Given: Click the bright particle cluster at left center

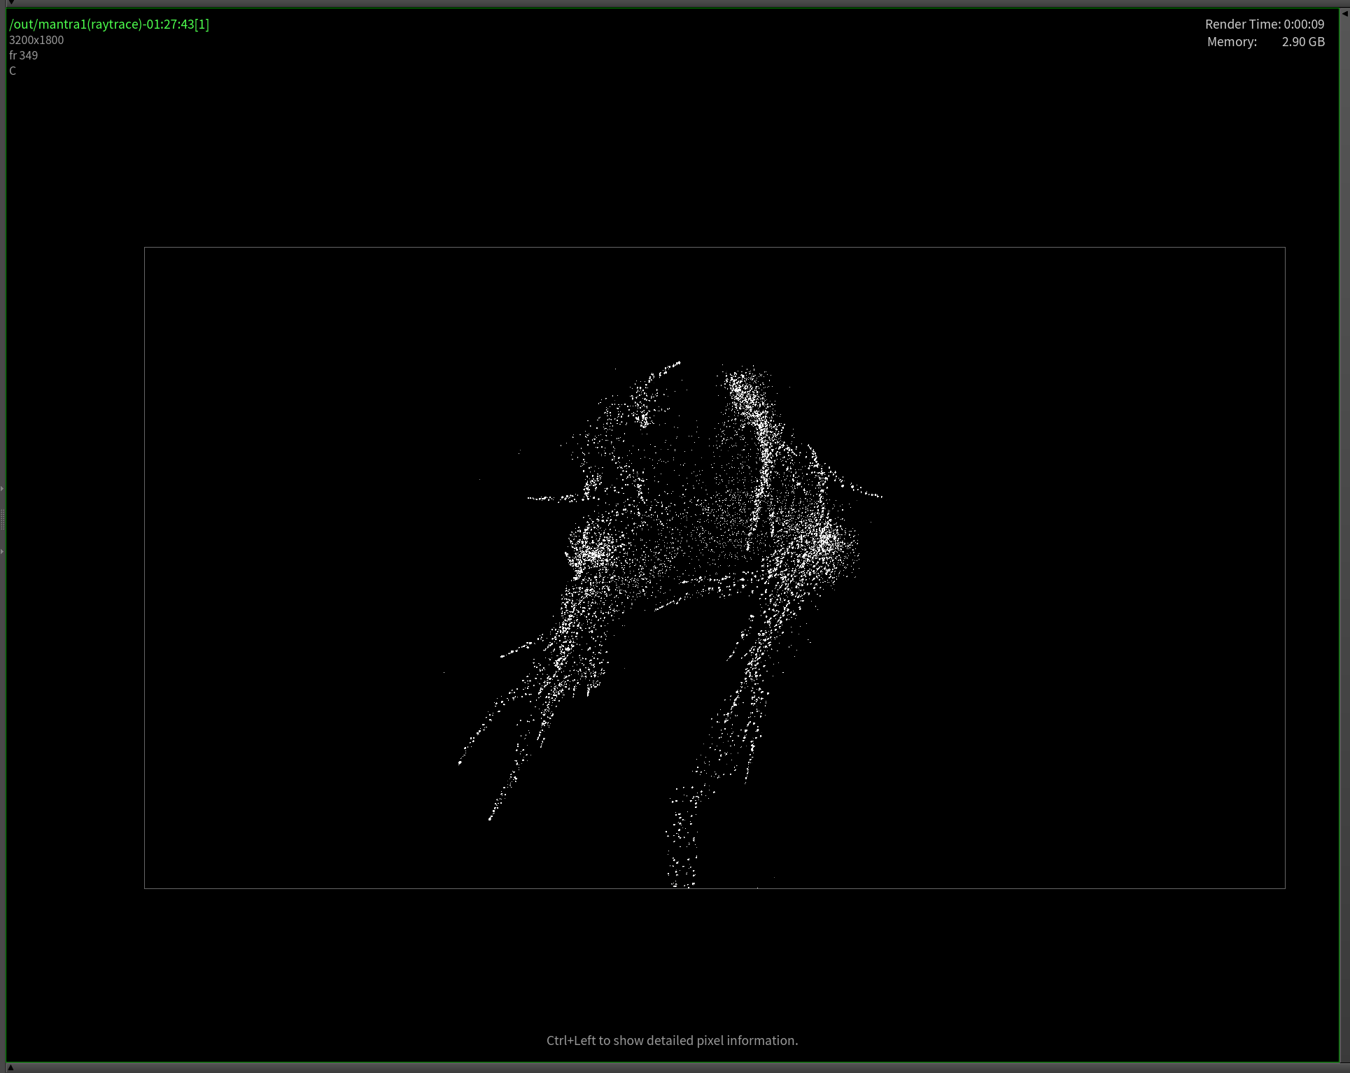Looking at the screenshot, I should pos(592,555).
